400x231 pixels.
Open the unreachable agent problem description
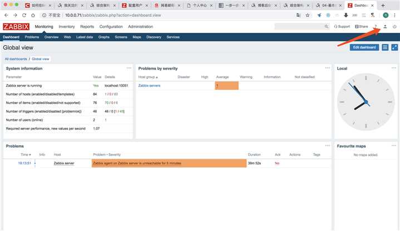tap(137, 163)
